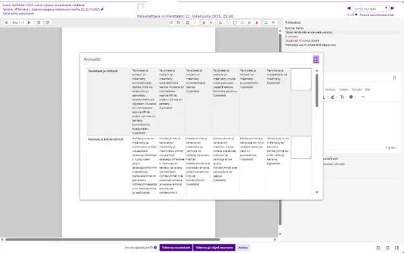The width and height of the screenshot is (404, 253).
Task: Open the highlight colour dropdown in editor
Action: [x=337, y=97]
